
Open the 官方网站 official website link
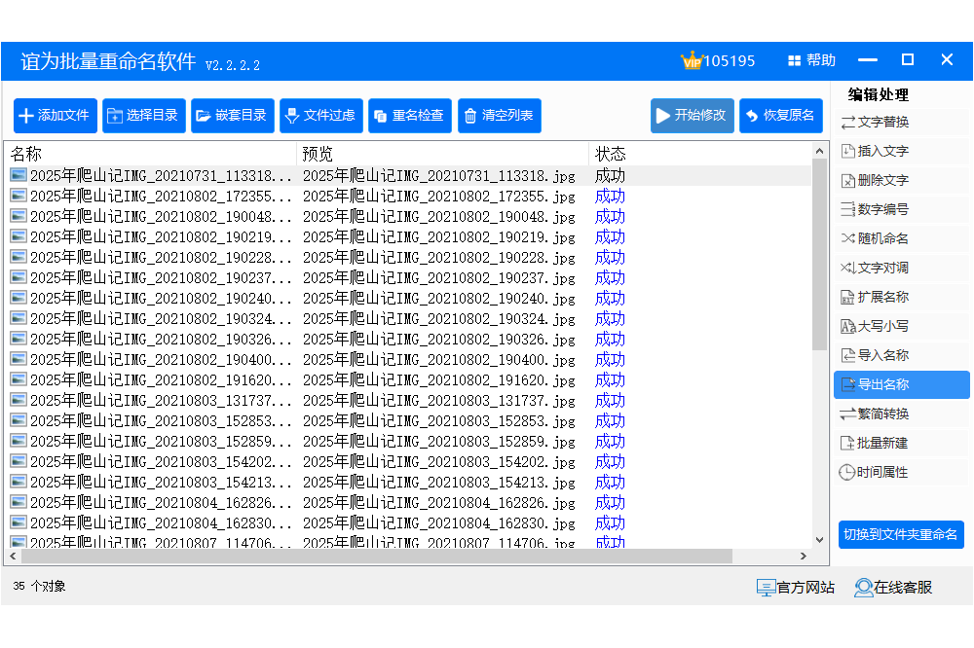click(x=796, y=588)
